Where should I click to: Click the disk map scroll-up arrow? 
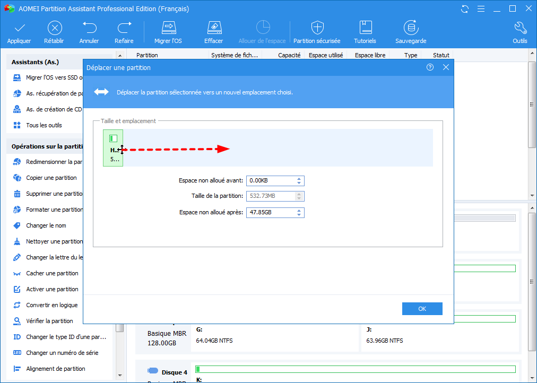[532, 208]
